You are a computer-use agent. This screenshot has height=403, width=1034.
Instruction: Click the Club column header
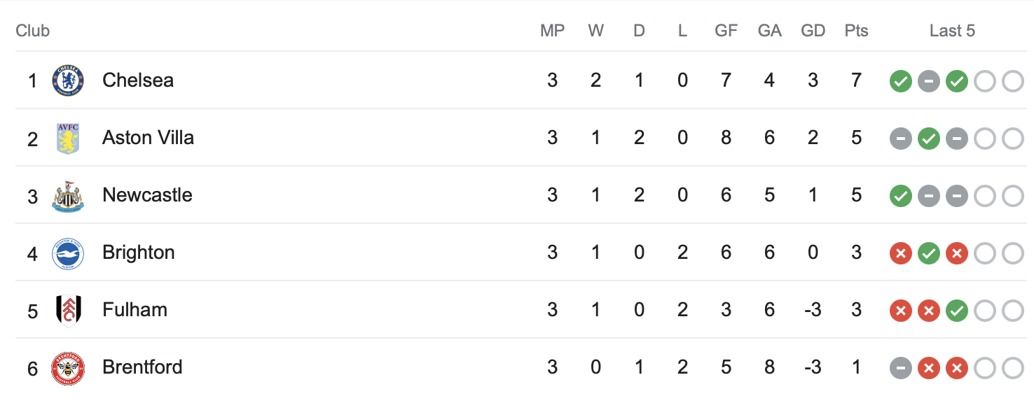coord(33,31)
